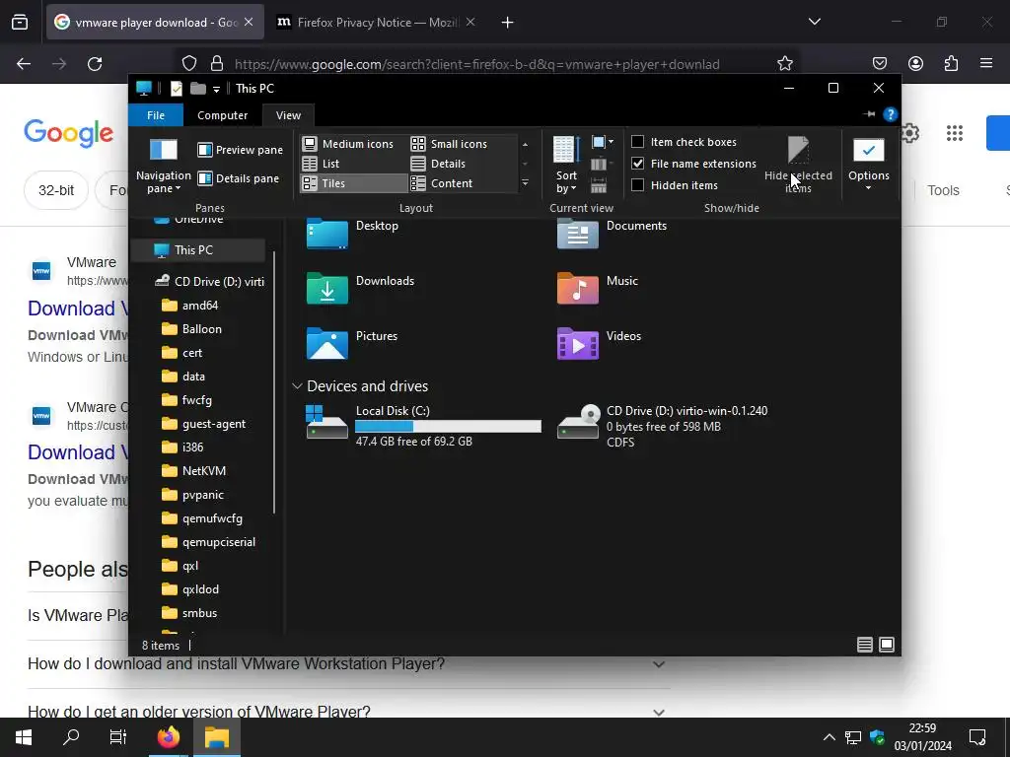Open a new Firefox tab
The image size is (1010, 757).
coord(508,23)
